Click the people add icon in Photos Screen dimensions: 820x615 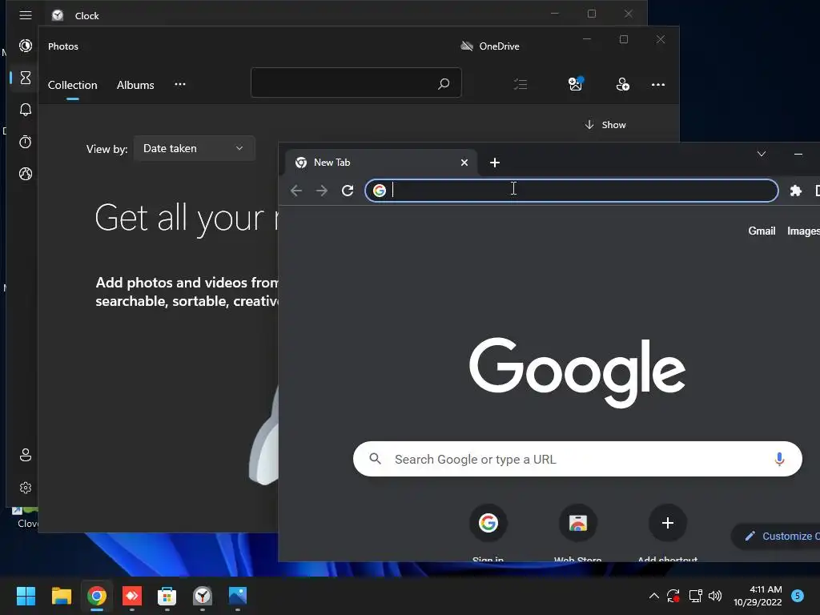coord(622,83)
